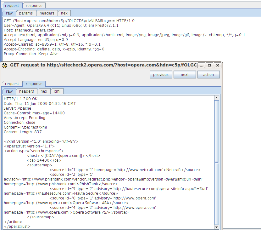Close the GET request popup window

(218, 65)
